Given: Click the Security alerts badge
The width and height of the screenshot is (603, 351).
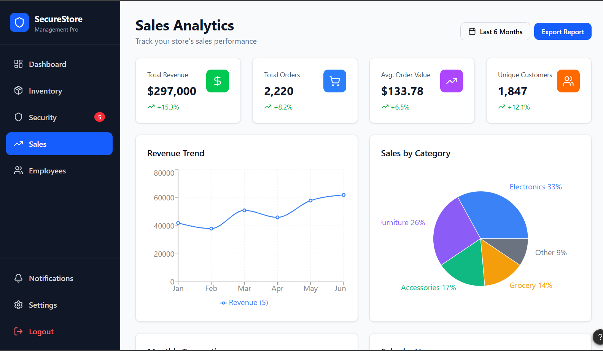Looking at the screenshot, I should 100,117.
